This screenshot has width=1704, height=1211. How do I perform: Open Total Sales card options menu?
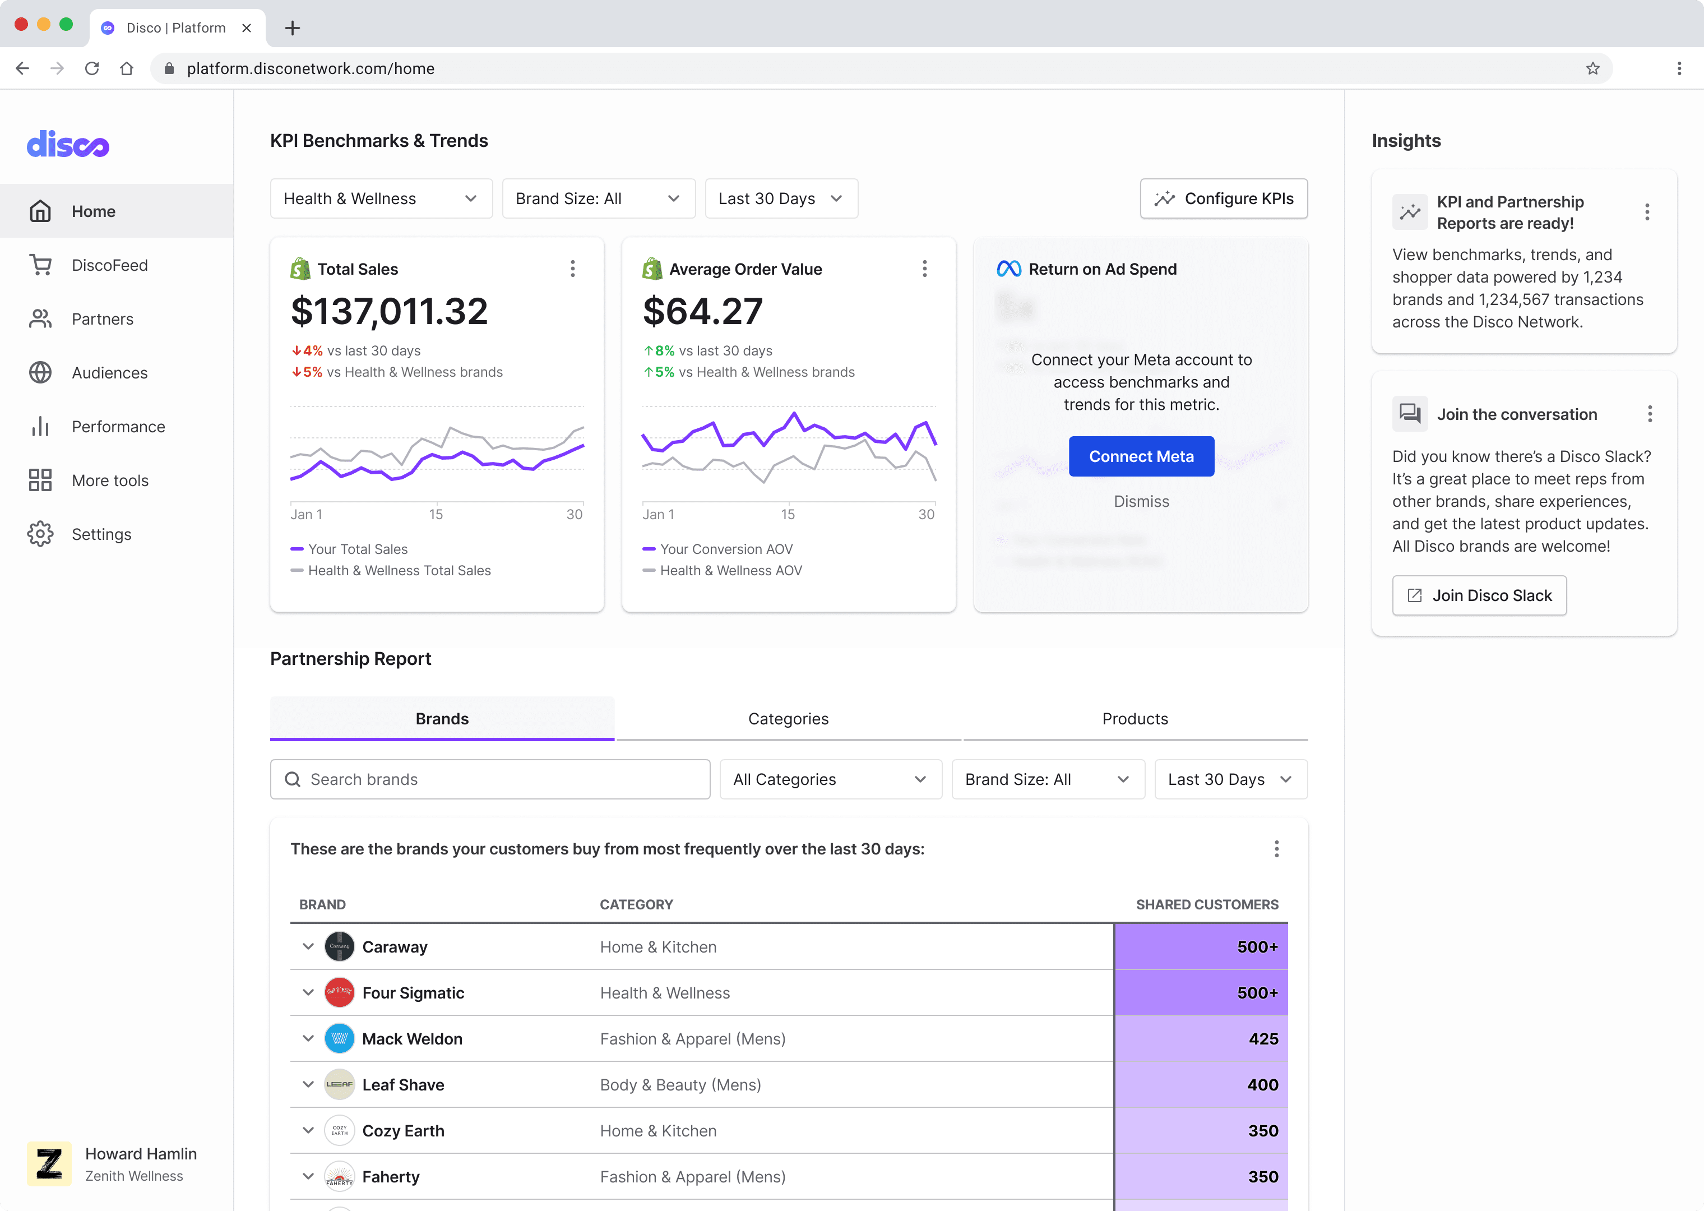572,269
